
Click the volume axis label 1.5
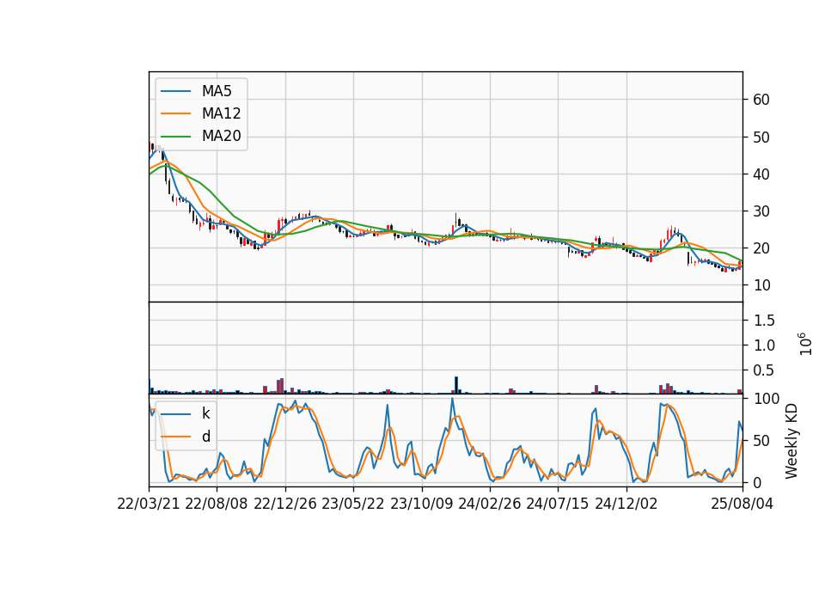[x=764, y=320]
